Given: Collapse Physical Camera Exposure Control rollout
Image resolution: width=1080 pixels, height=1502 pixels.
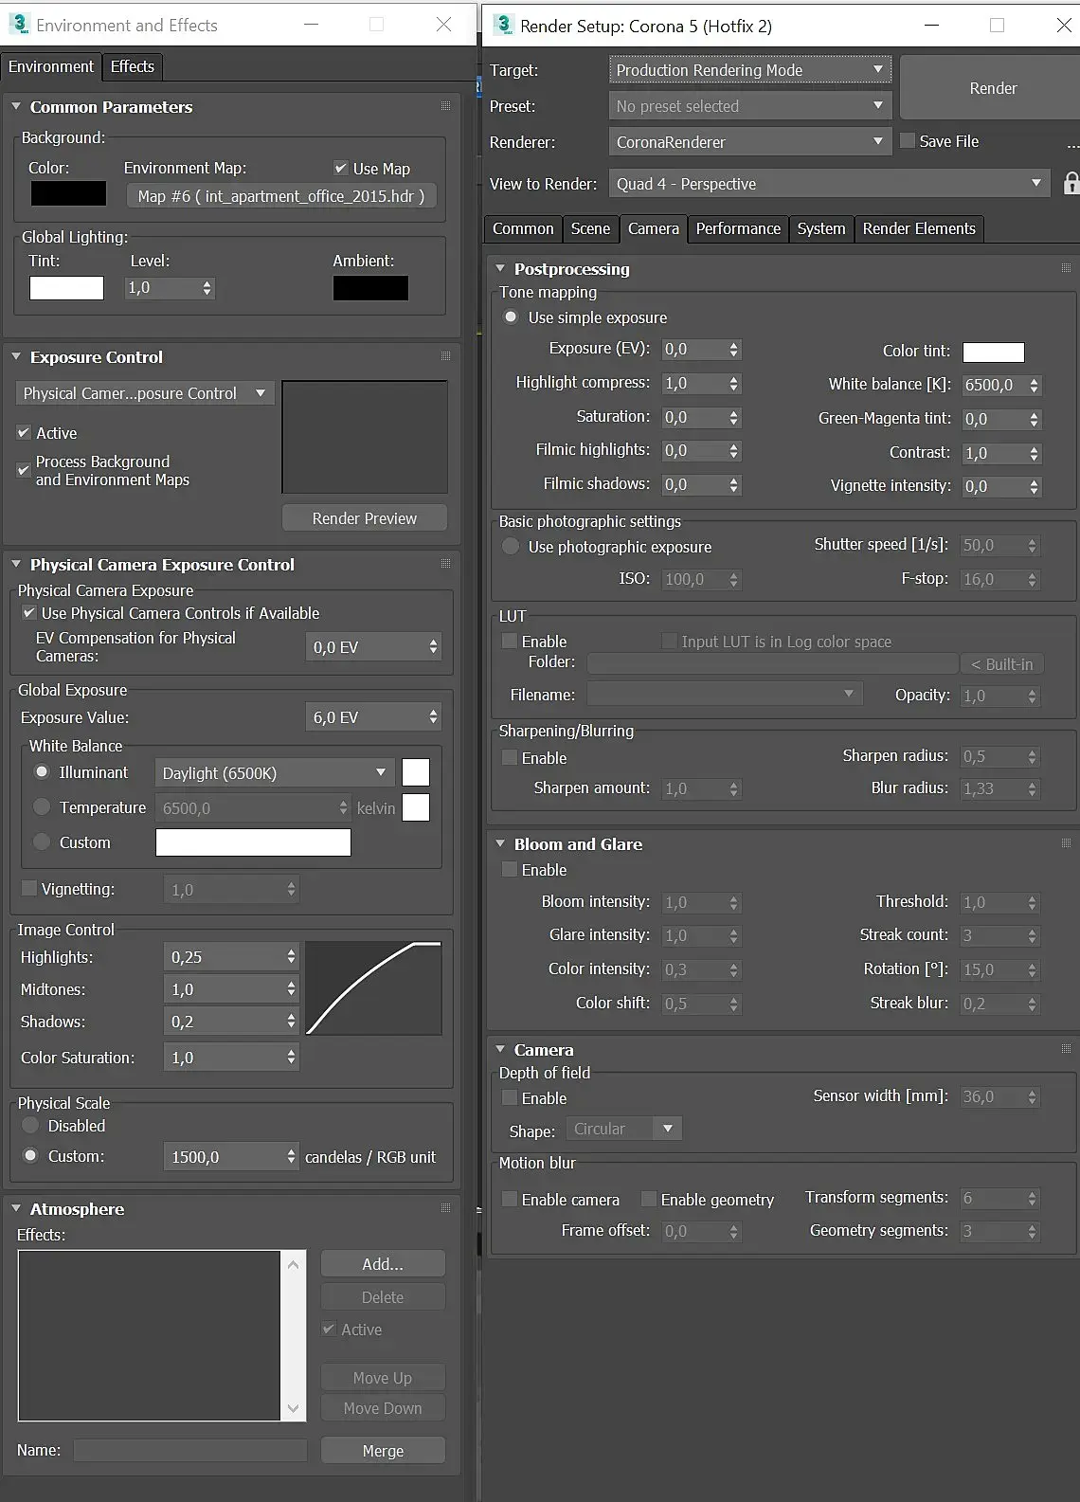Looking at the screenshot, I should point(16,565).
